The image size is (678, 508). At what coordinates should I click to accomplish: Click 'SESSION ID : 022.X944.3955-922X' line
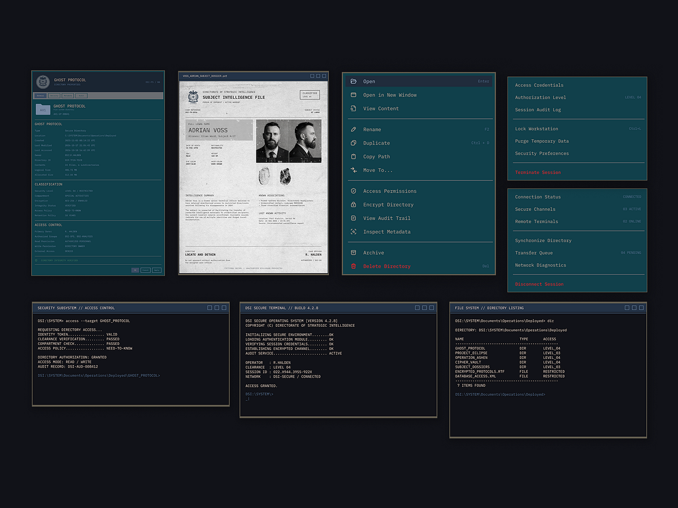coord(279,372)
